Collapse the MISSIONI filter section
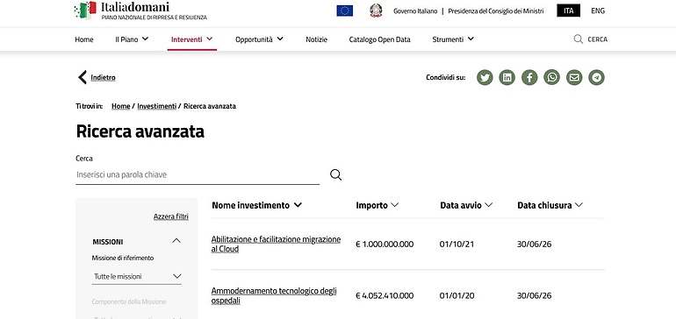 [176, 242]
